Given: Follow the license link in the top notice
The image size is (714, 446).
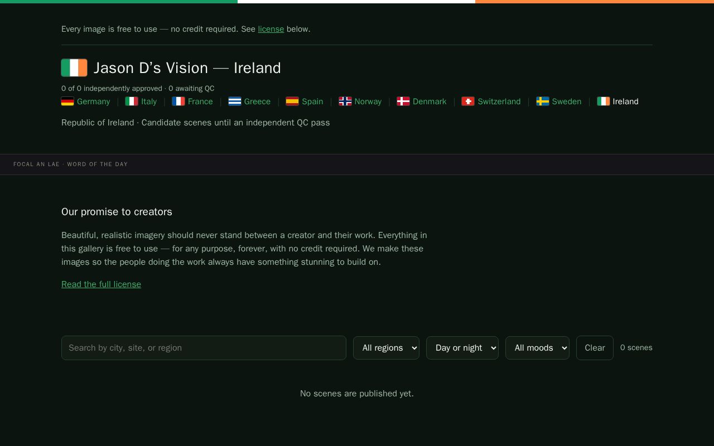Looking at the screenshot, I should [271, 29].
